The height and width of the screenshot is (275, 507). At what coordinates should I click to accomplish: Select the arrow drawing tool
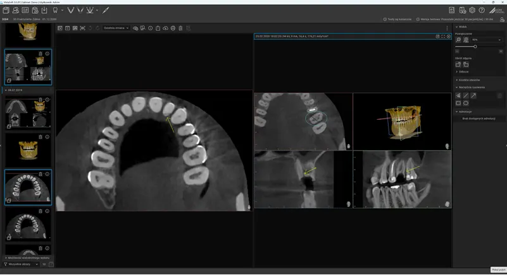coord(473,95)
